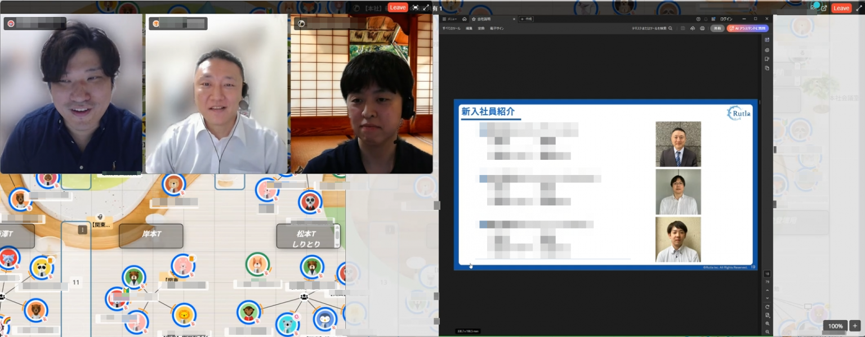Select the 電子サイン menu item
The height and width of the screenshot is (337, 865).
pos(496,28)
